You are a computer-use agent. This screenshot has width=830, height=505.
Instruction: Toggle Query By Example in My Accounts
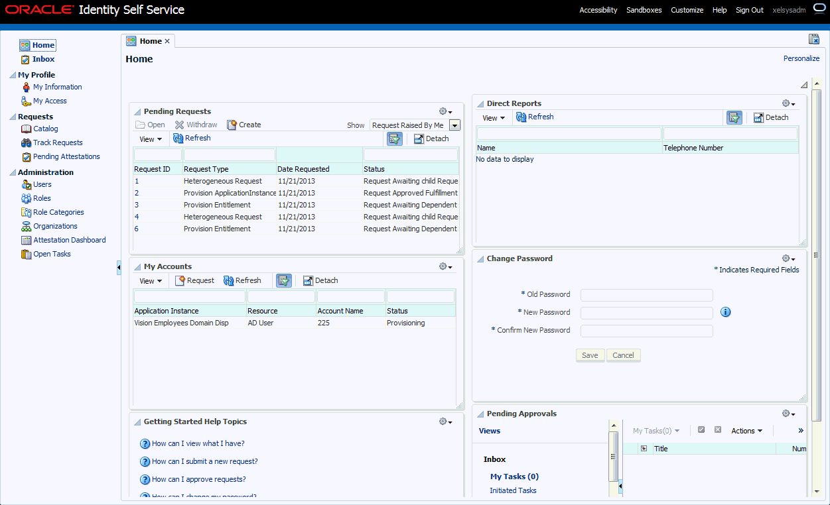point(284,280)
